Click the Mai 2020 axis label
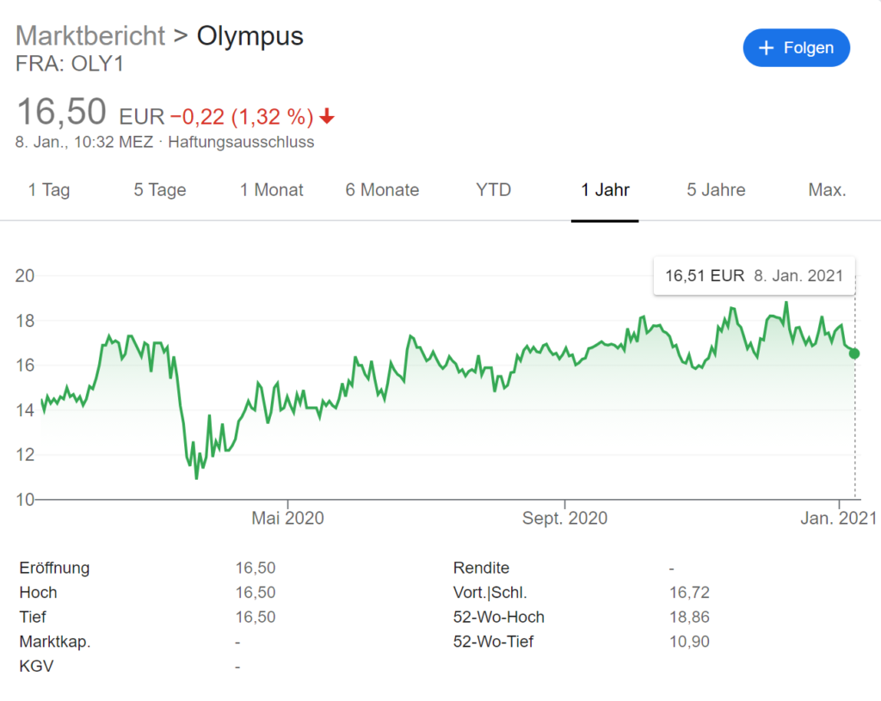This screenshot has width=881, height=701. [x=287, y=518]
